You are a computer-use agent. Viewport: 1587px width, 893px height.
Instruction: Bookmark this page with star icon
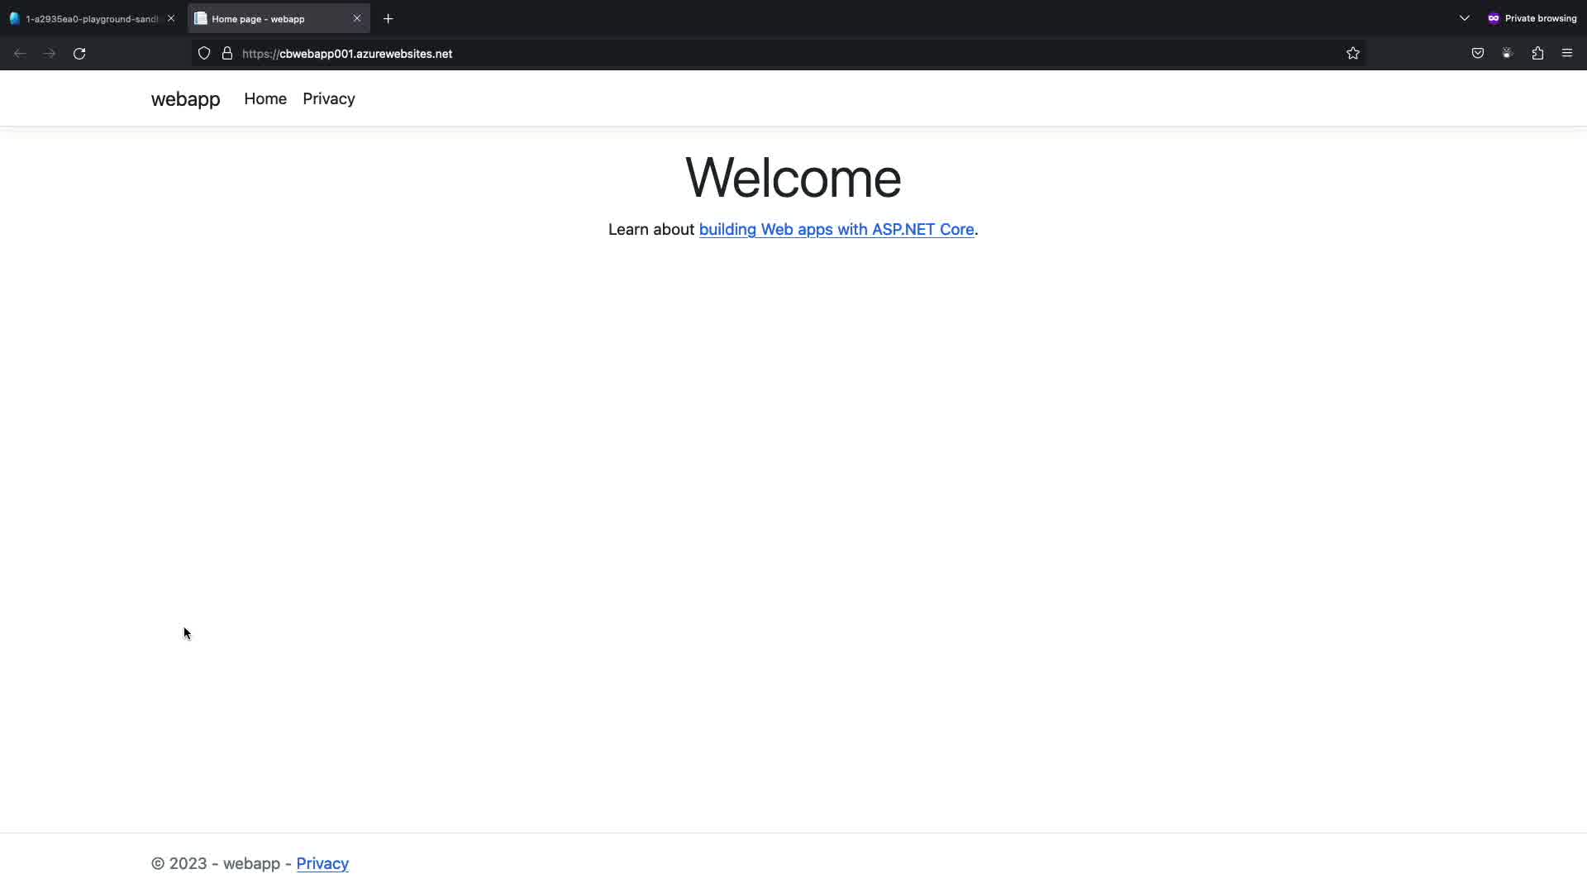pos(1352,54)
